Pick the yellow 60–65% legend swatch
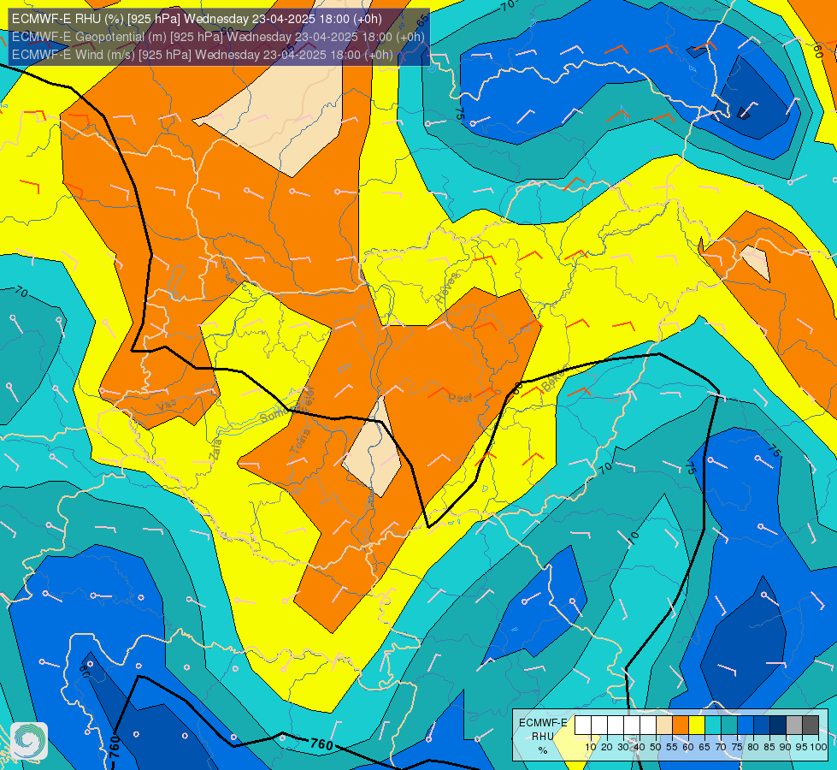837x770 pixels. [x=697, y=726]
